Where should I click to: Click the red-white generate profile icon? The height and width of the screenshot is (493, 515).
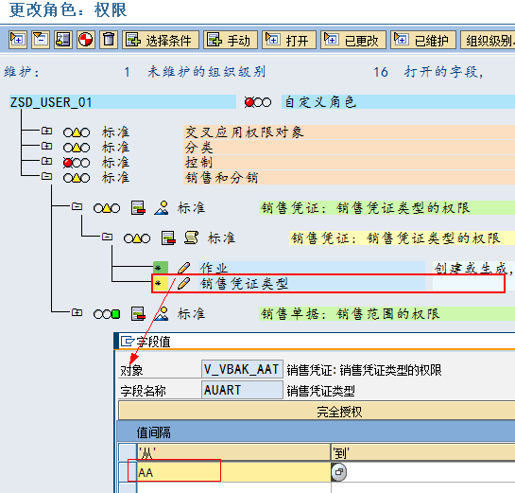click(86, 40)
